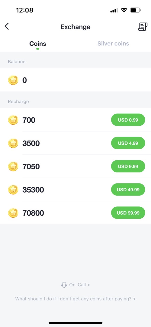Select the Coins tab

38,43
